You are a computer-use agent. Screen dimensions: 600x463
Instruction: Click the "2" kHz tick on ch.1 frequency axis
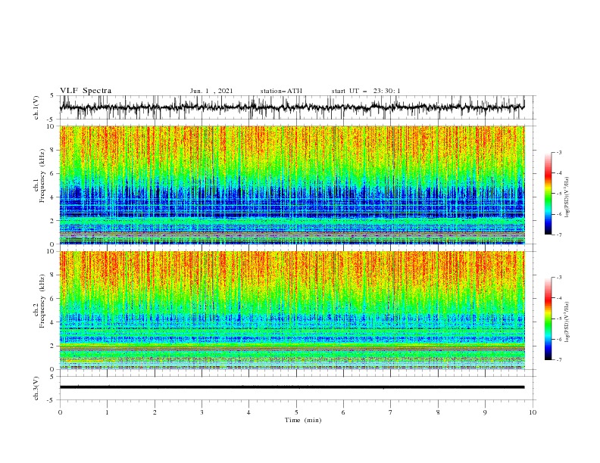(53, 220)
